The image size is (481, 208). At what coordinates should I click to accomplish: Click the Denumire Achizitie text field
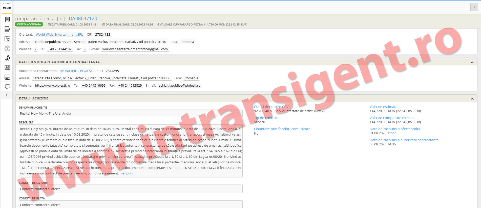point(131,114)
